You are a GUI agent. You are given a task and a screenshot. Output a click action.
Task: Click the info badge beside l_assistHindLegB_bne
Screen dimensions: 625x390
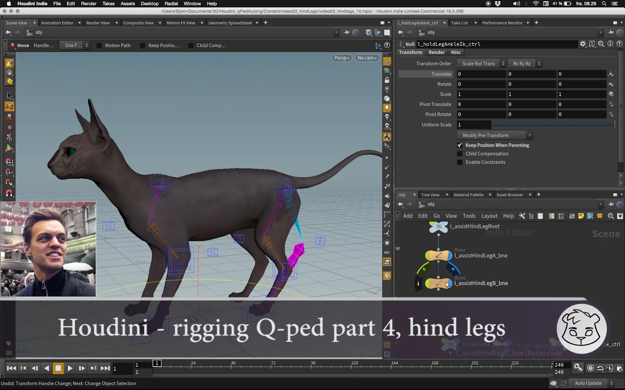pyautogui.click(x=418, y=283)
